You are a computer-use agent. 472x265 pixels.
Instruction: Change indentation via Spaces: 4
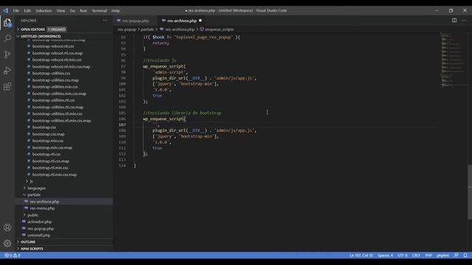(385, 255)
